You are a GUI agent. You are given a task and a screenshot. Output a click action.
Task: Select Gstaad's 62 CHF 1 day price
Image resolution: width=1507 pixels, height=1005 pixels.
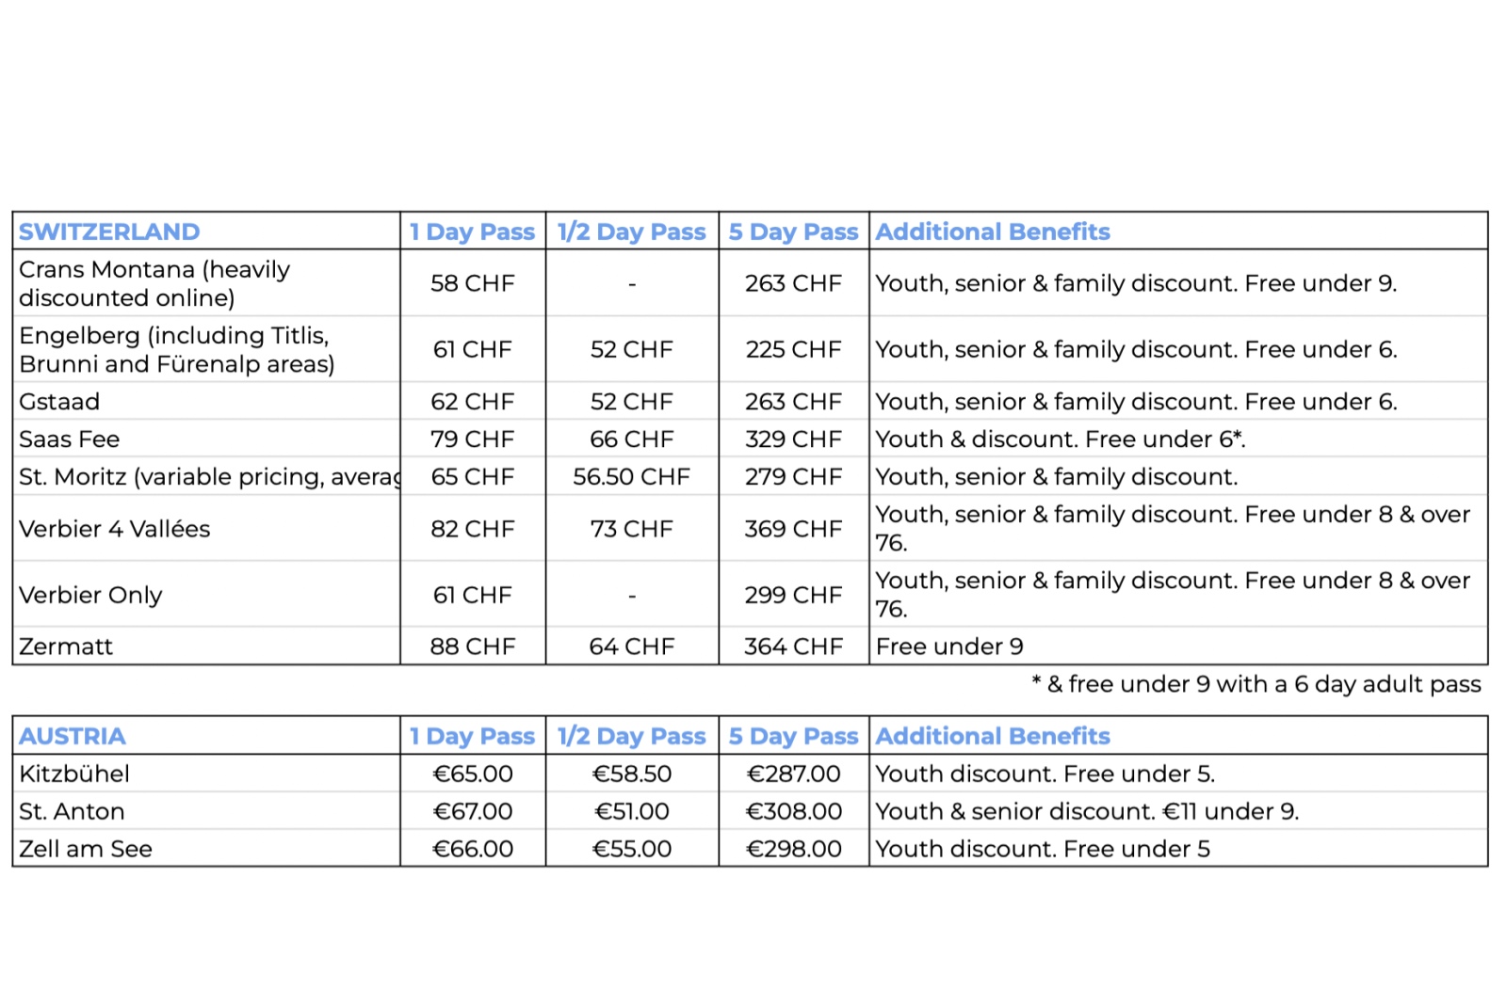[x=472, y=402]
